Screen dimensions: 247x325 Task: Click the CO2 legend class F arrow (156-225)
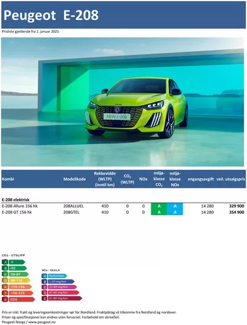click(x=18, y=293)
